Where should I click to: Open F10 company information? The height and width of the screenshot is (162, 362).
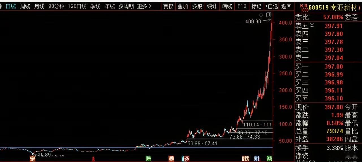click(242, 6)
